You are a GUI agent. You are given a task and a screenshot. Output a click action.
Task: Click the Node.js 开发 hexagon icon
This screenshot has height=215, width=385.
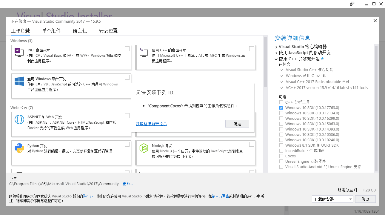(144, 148)
